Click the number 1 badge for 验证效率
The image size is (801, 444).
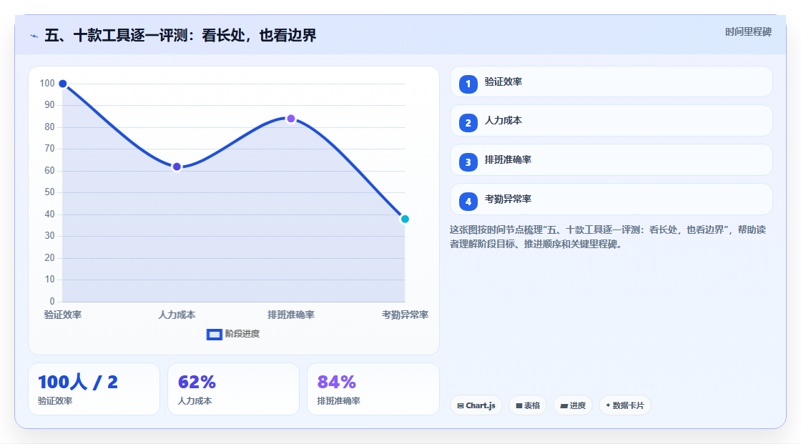point(468,84)
